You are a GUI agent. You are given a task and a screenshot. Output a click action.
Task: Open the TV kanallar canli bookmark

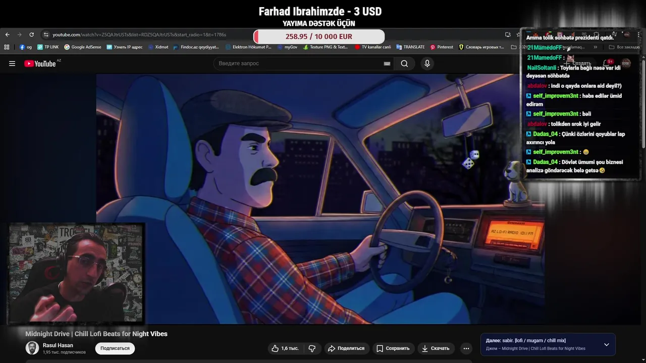point(373,47)
